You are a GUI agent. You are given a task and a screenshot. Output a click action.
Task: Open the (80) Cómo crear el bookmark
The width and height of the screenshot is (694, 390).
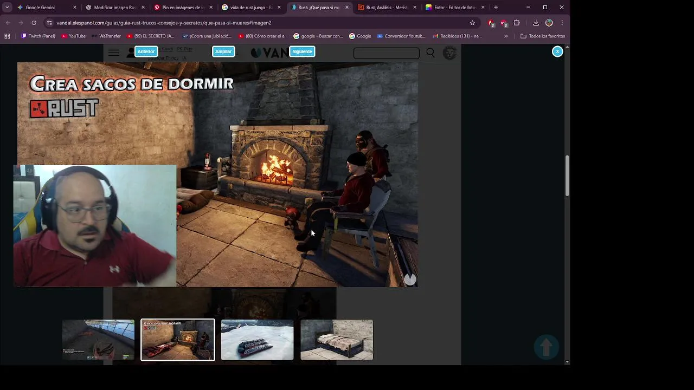pyautogui.click(x=263, y=36)
